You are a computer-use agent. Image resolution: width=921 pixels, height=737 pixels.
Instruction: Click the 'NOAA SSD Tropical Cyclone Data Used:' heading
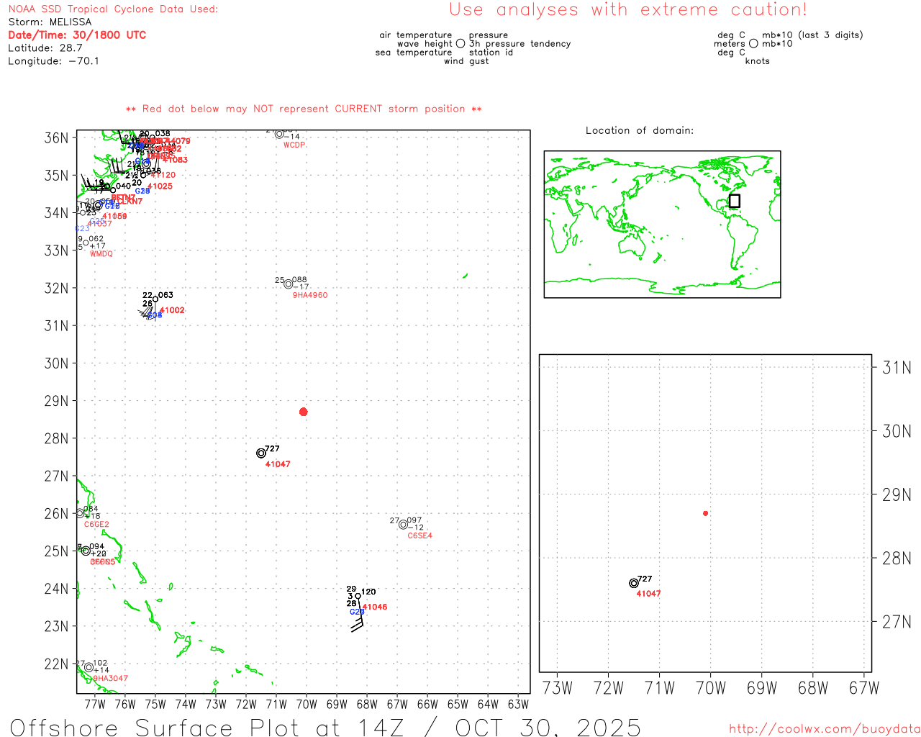coord(113,9)
